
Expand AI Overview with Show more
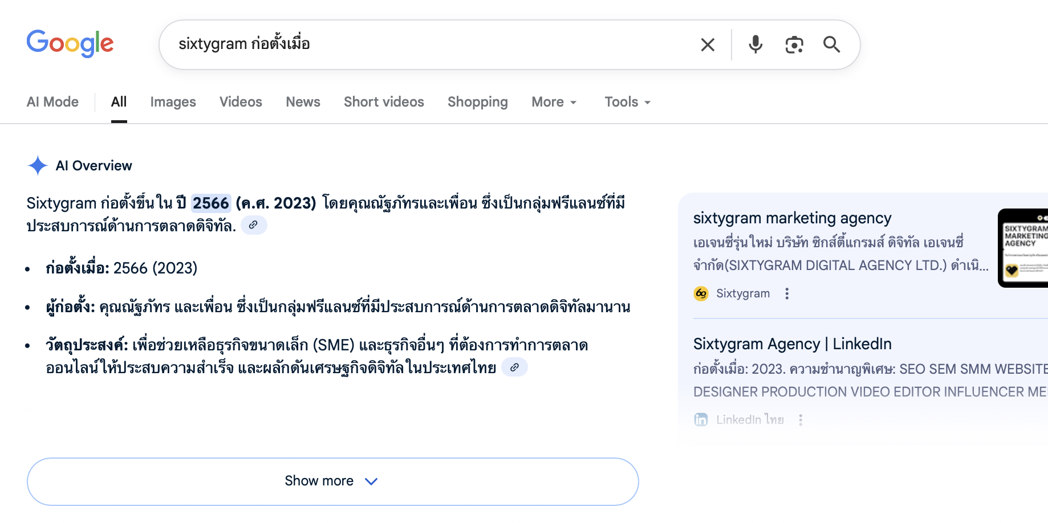click(332, 481)
